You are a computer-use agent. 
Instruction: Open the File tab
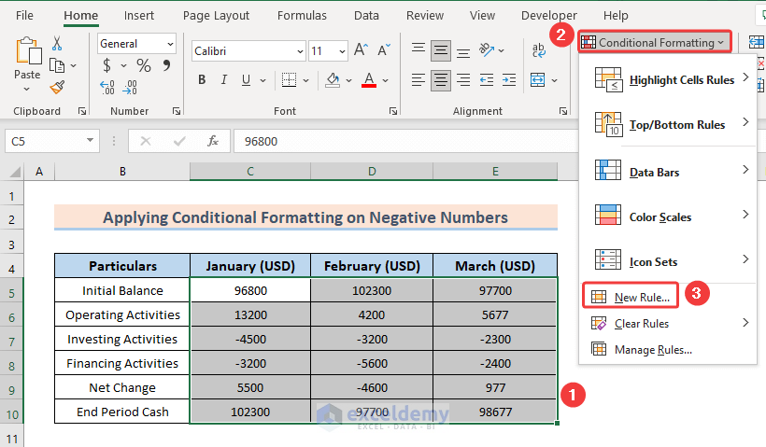(24, 16)
